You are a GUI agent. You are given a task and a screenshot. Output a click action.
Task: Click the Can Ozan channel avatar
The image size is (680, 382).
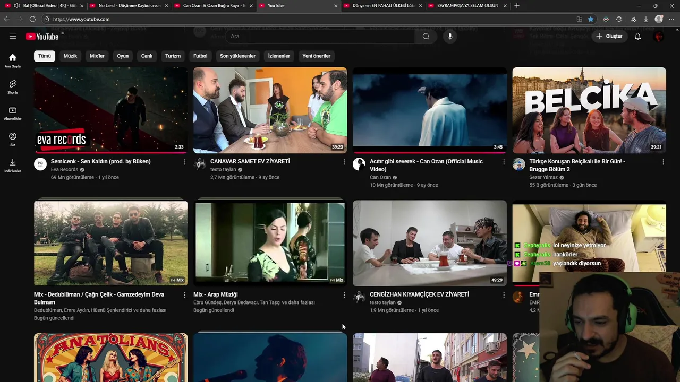point(359,164)
